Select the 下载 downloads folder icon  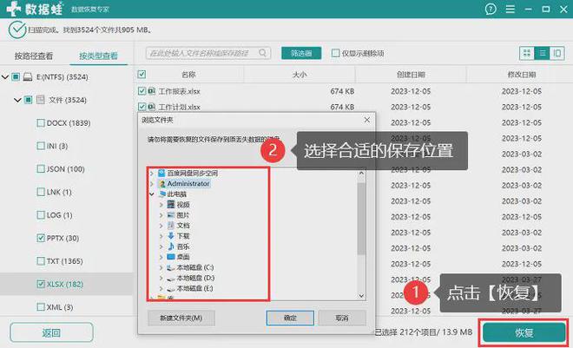[x=171, y=236]
